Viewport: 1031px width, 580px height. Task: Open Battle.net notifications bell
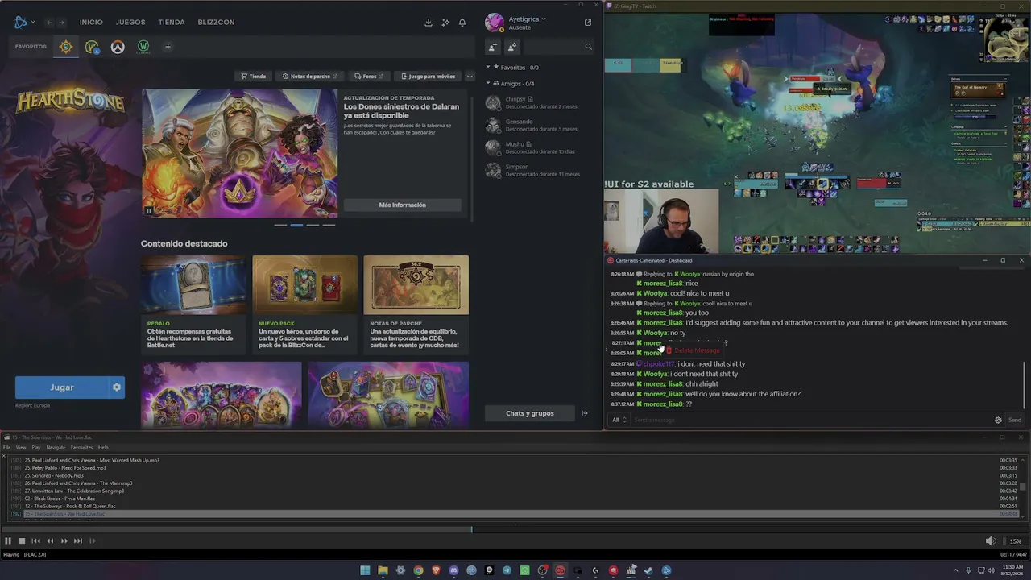(x=462, y=23)
